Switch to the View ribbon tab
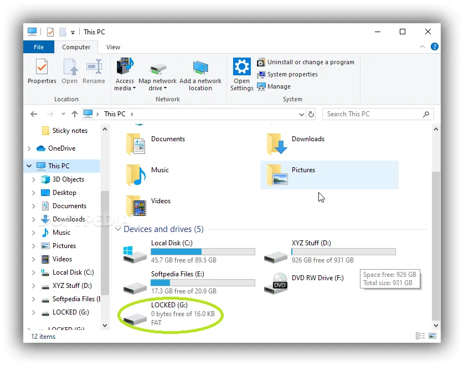 point(113,47)
